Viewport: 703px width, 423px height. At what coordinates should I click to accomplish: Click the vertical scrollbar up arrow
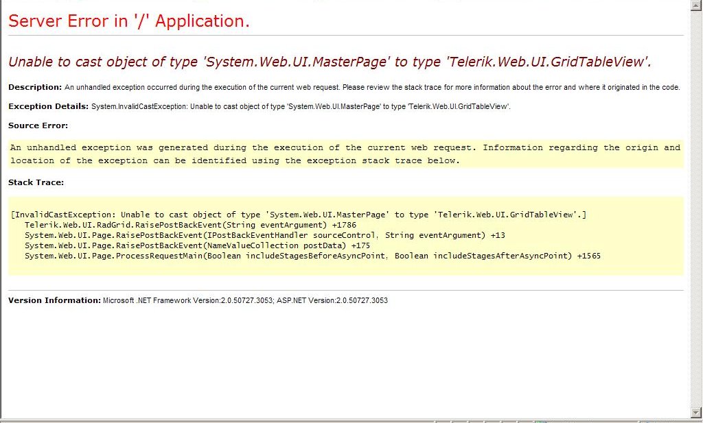click(x=695, y=5)
